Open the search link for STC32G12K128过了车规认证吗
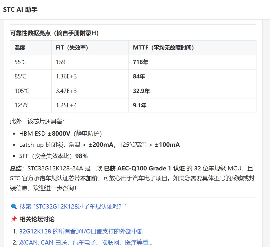The image size is (270, 247). pos(73,206)
